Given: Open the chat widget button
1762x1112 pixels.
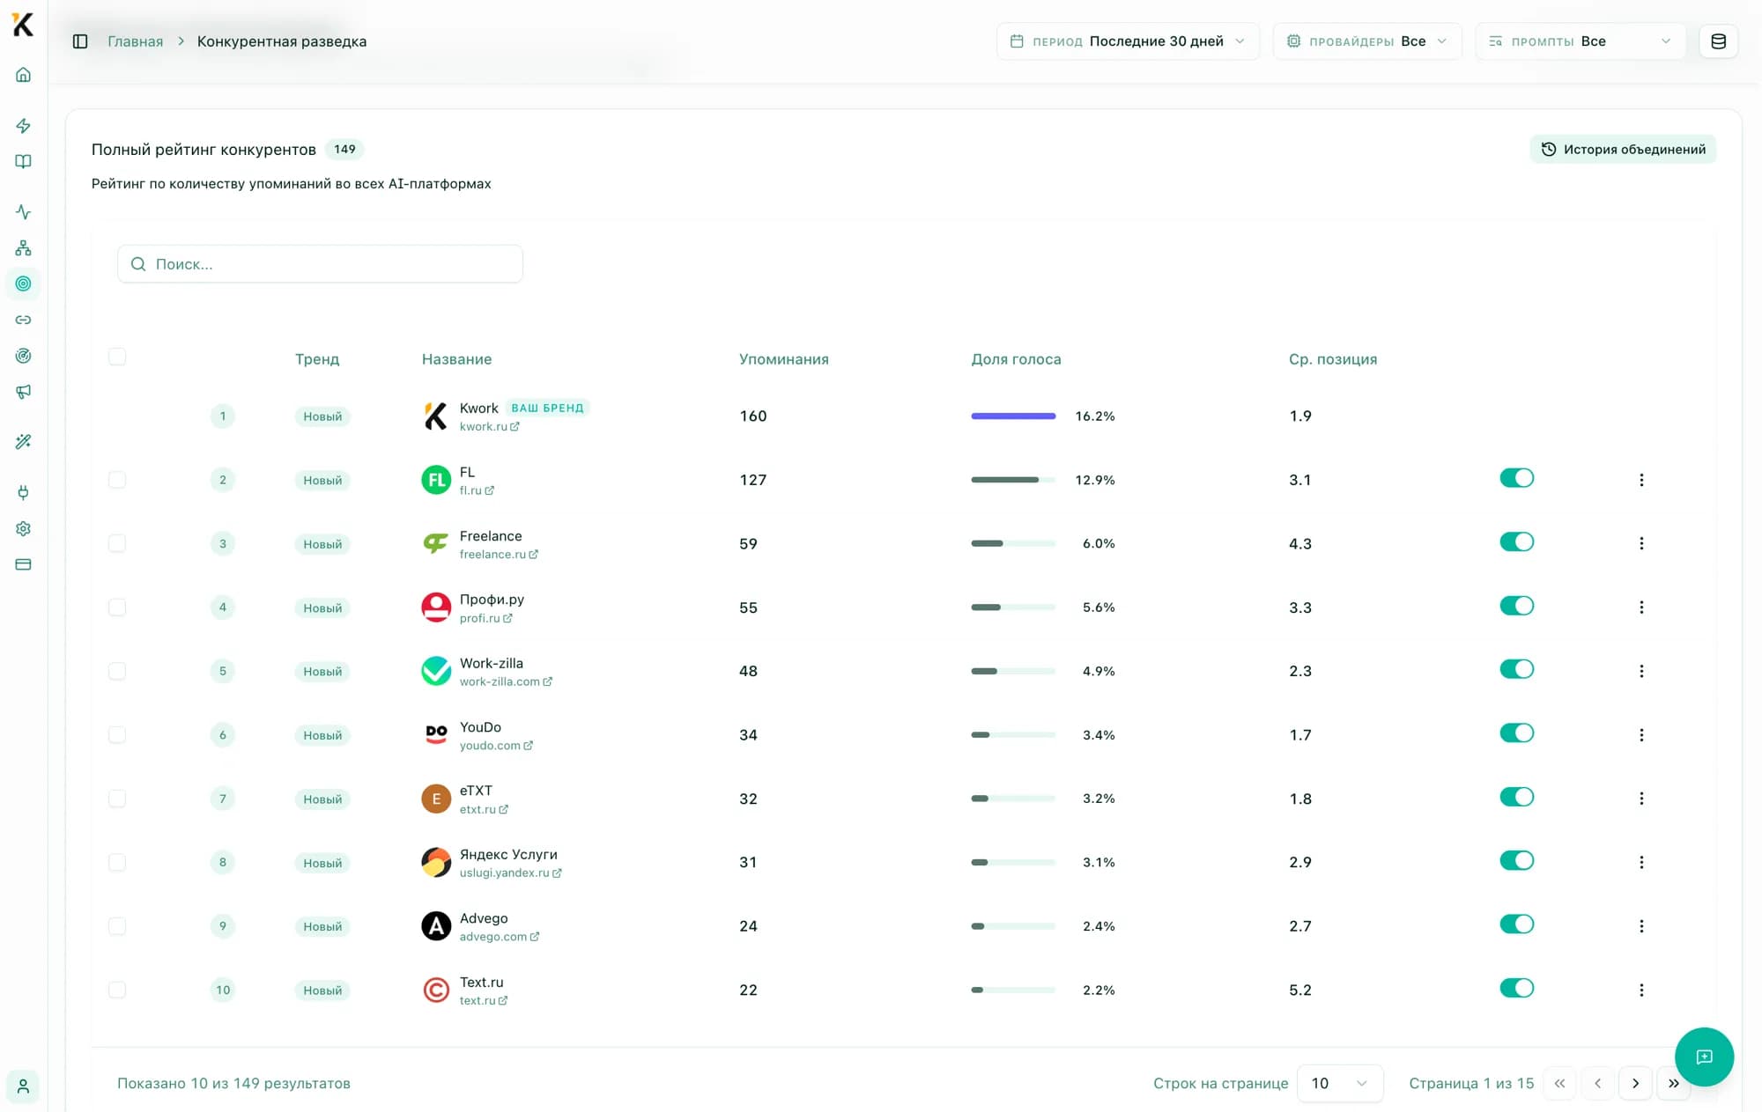Looking at the screenshot, I should click(1704, 1057).
